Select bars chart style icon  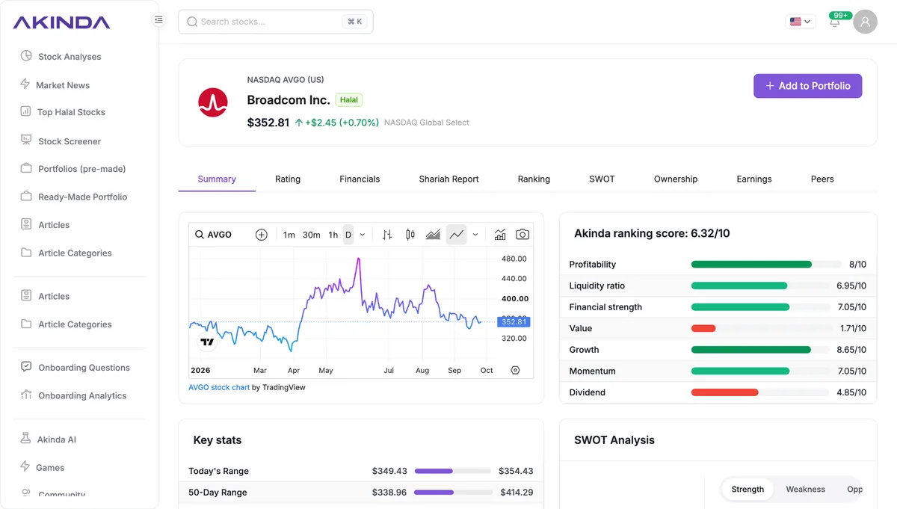pyautogui.click(x=387, y=235)
